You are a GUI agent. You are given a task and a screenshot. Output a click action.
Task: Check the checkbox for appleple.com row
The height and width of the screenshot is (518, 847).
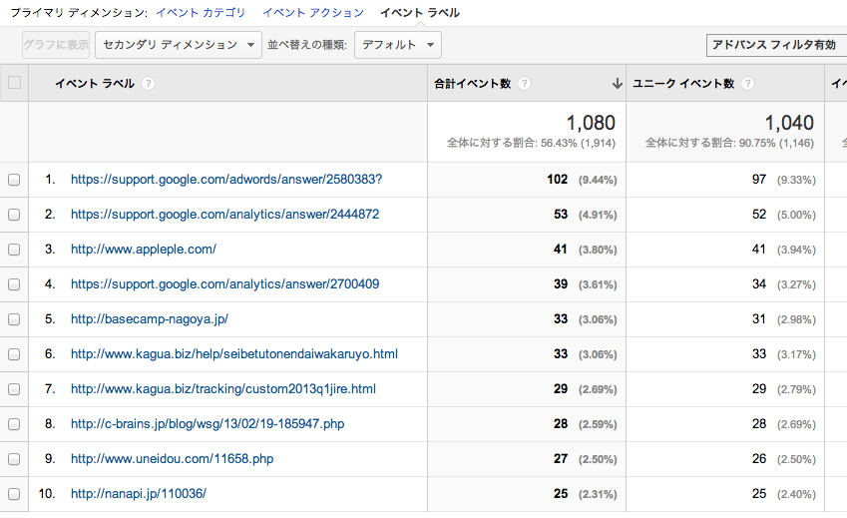click(x=14, y=250)
